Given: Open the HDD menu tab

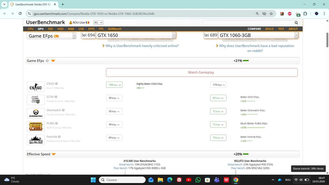Looking at the screenshot, I should point(61,29).
